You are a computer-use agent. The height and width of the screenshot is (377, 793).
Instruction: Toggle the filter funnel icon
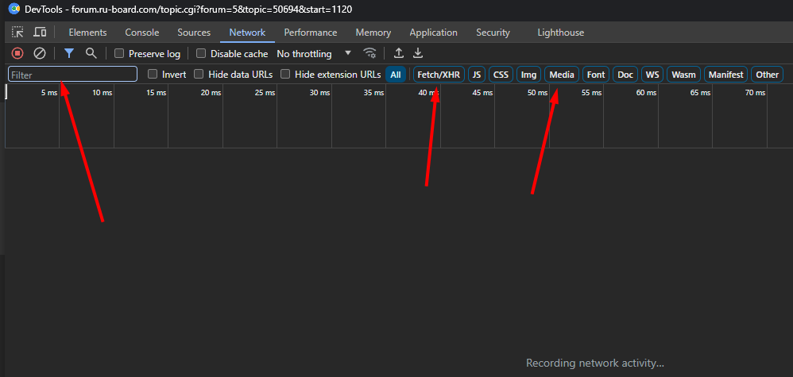pyautogui.click(x=69, y=53)
